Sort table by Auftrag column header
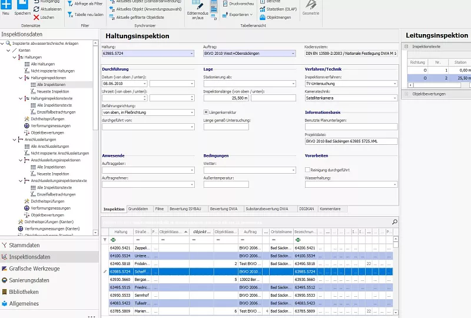Screen dimensions: 471x318 (250, 232)
